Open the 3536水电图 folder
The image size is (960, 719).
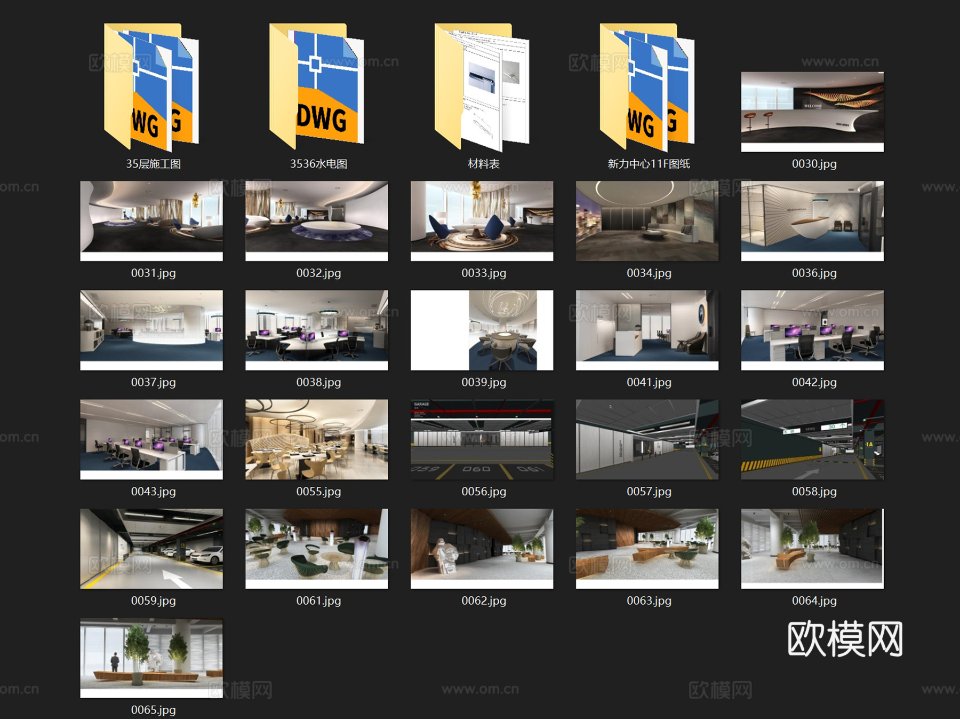click(x=317, y=87)
